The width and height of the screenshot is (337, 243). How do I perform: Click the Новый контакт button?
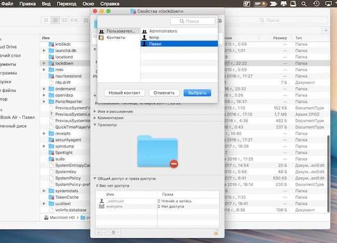click(x=124, y=93)
